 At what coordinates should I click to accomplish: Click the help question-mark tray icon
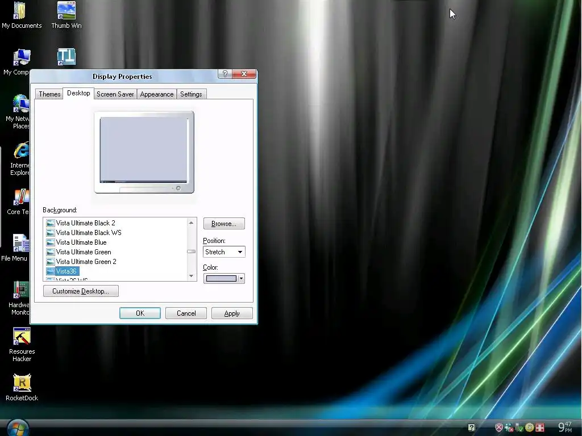[x=471, y=427]
